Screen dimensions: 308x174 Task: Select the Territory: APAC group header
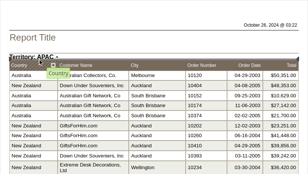(32, 57)
